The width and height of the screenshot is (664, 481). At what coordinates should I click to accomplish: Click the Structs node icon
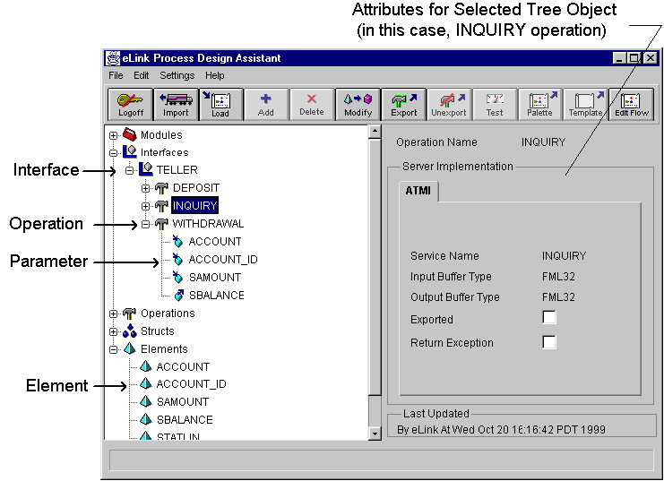[130, 331]
